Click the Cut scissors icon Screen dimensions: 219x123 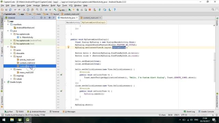pos(24,10)
